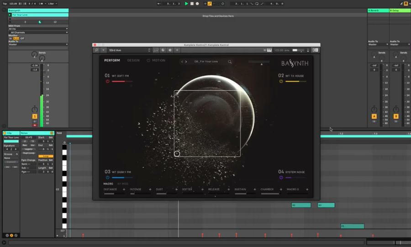Viewport: 411px width, 247px height.
Task: Disable layer 02 WT TX House power
Action: pos(281,81)
